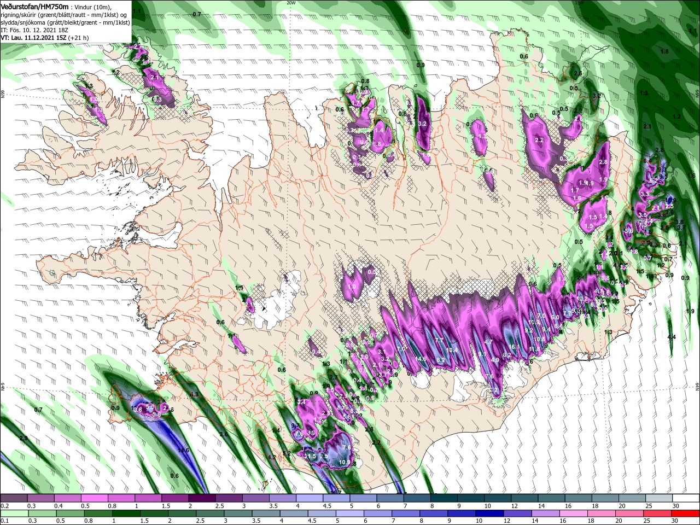Image resolution: width=700 pixels, height=525 pixels.
Task: Click the 'IT: Fös. 10. 12. 2021 18Z' line
Action: click(x=35, y=30)
